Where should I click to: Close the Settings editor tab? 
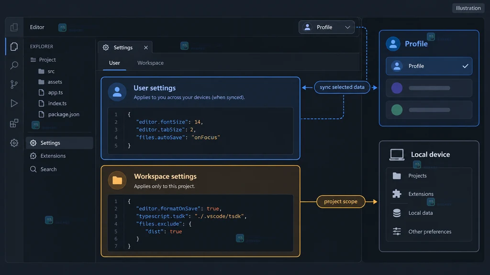146,47
